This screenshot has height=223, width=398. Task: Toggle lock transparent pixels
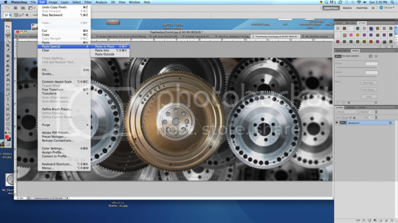click(343, 118)
